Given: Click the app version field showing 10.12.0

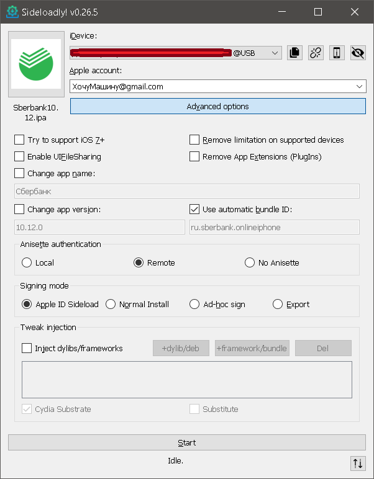Looking at the screenshot, I should [99, 227].
